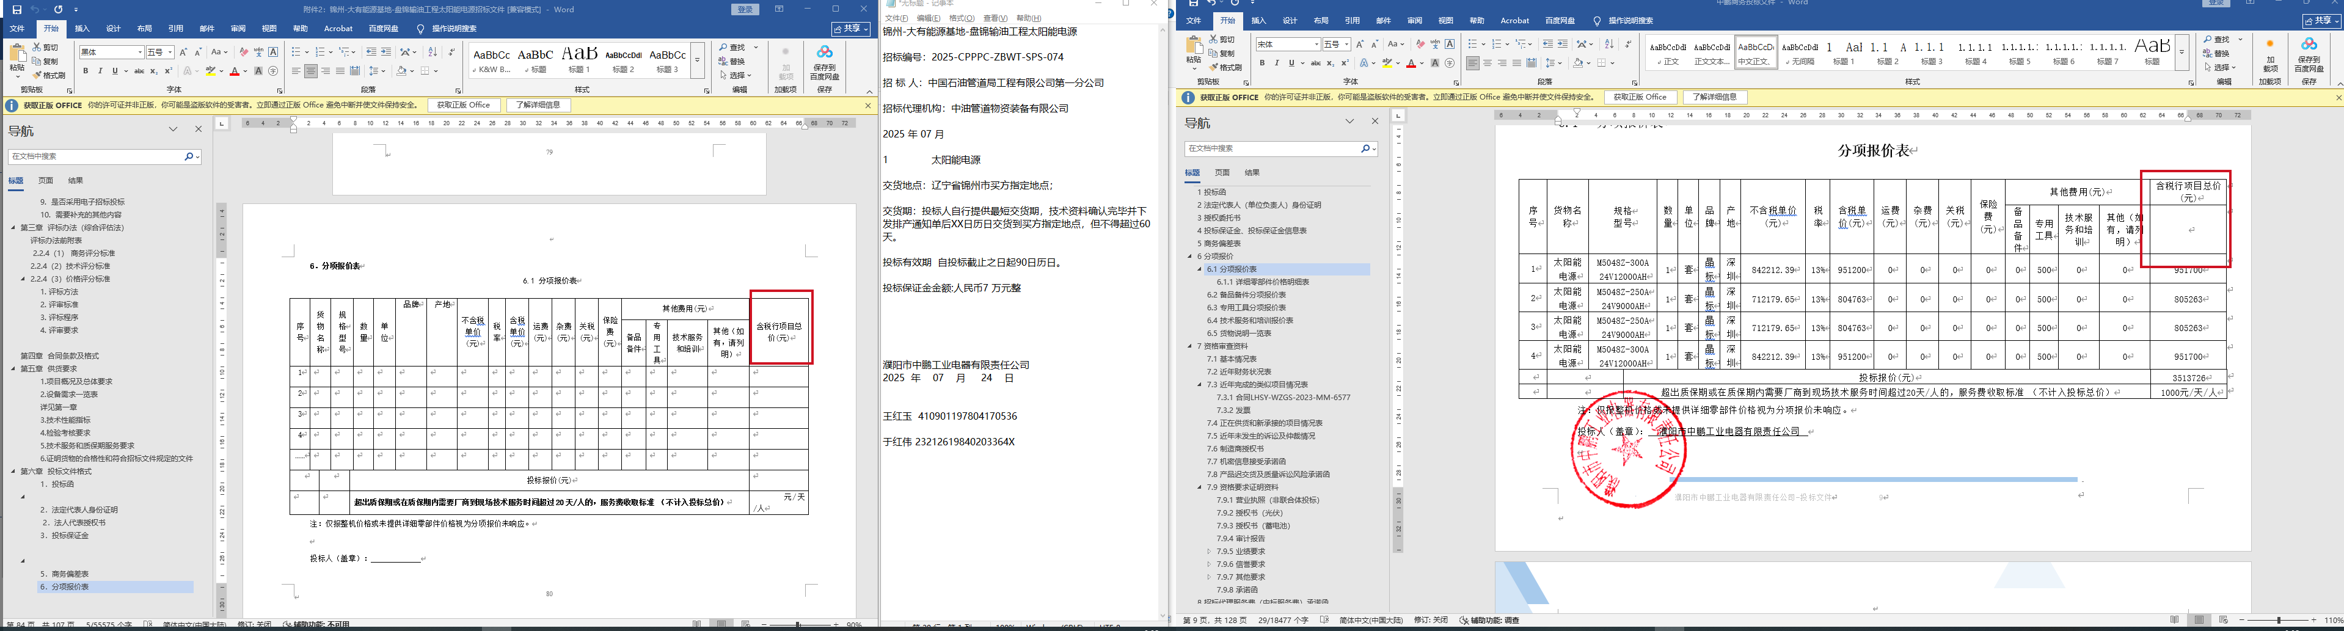Right-align text in 附件2 Word window

[326, 71]
